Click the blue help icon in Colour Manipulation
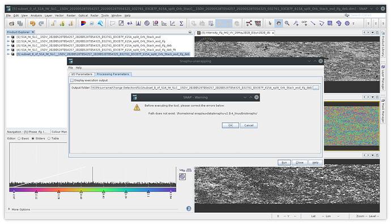Screen dimensions: 391x224 click(x=189, y=209)
